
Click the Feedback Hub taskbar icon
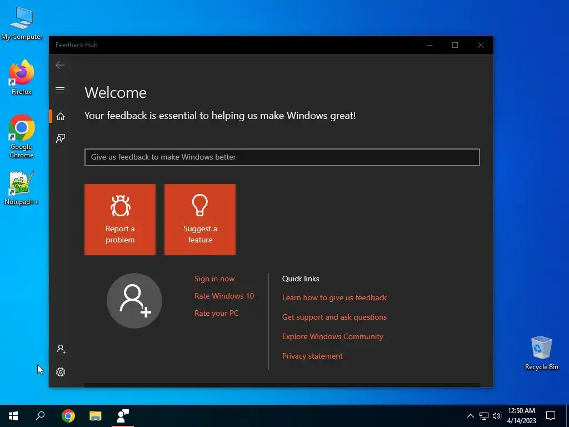coord(123,416)
